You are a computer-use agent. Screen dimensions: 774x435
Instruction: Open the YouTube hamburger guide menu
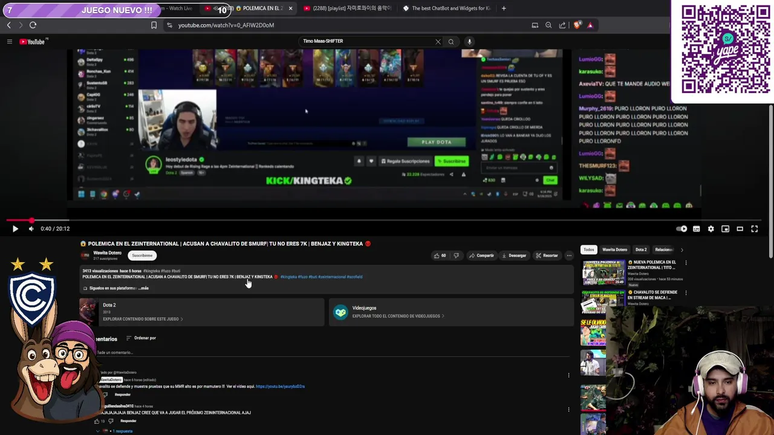coord(10,42)
